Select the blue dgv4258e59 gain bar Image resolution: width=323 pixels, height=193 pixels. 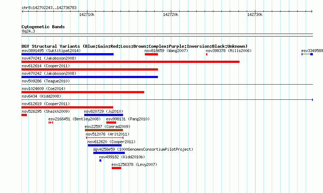coord(109,153)
